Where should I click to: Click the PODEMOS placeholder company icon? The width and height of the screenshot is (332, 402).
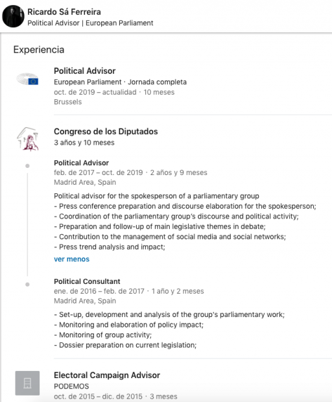pyautogui.click(x=27, y=383)
